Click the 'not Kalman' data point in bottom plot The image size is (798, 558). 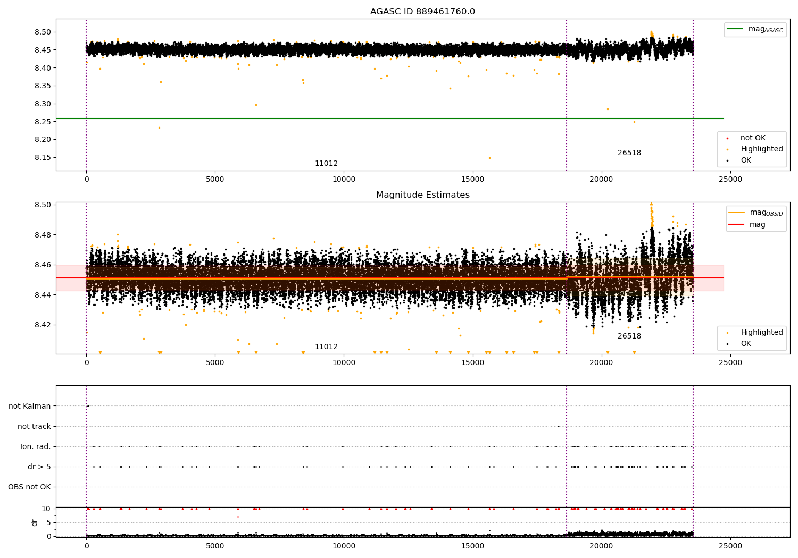(88, 406)
